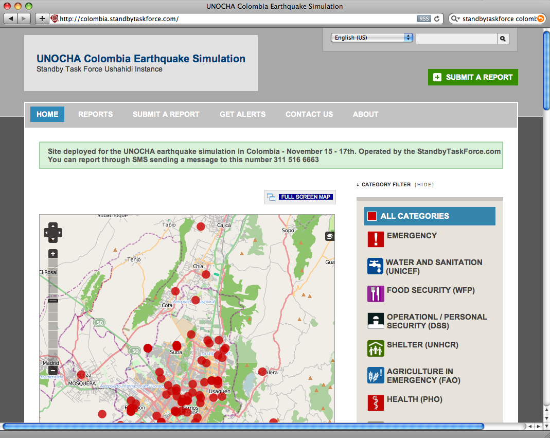Click the map zoom slider handle
The image size is (550, 438).
point(53,301)
